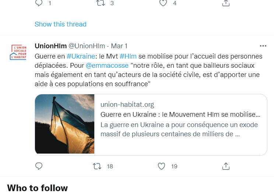This screenshot has height=193, width=274.
Task: Click the union-habitat.org domain on the card
Action: (x=127, y=105)
